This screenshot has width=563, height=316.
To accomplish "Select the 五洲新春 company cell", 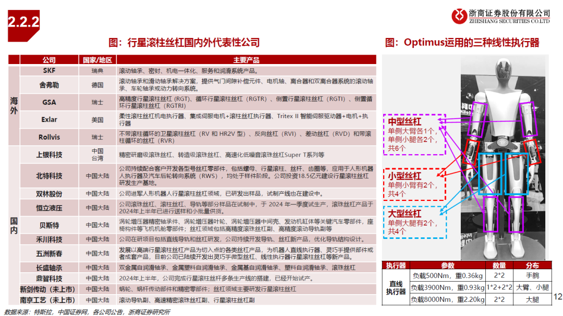I will (49, 254).
